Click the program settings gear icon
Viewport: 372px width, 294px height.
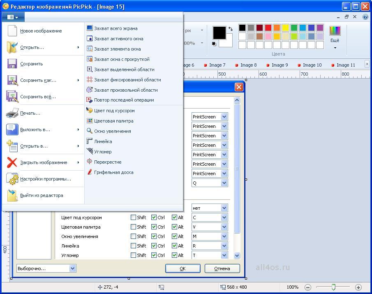coord(12,179)
